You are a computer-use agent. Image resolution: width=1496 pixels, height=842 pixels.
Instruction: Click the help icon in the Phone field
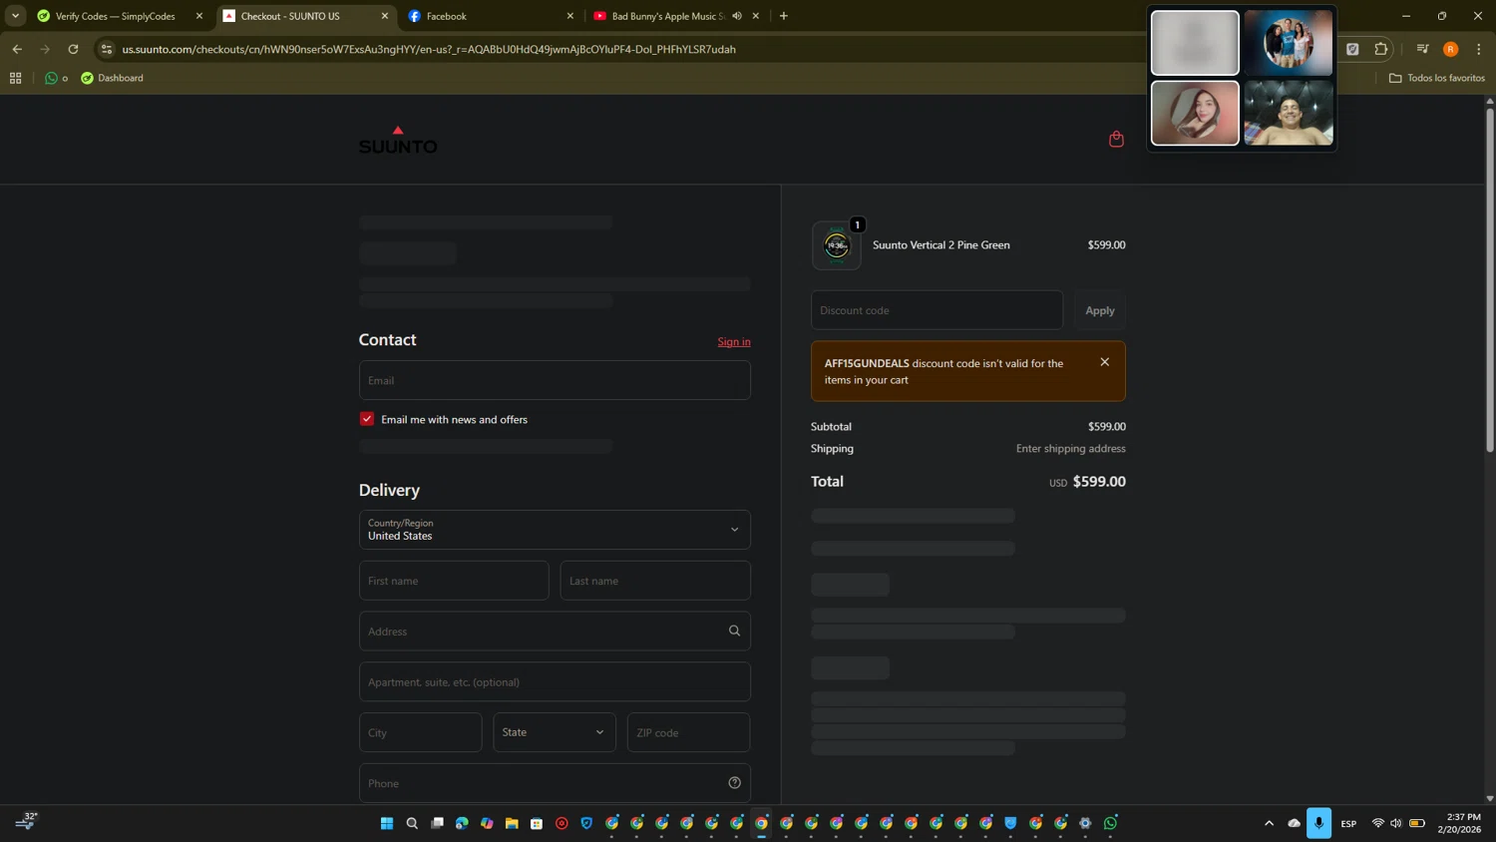pyautogui.click(x=734, y=783)
